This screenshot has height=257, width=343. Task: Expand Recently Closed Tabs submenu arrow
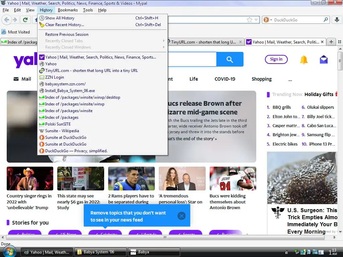click(x=163, y=40)
